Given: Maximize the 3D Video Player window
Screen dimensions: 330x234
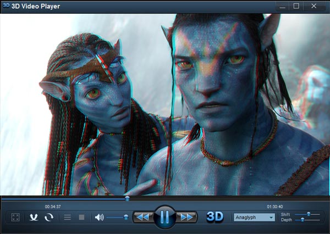Looking at the screenshot, I should click(x=296, y=6).
